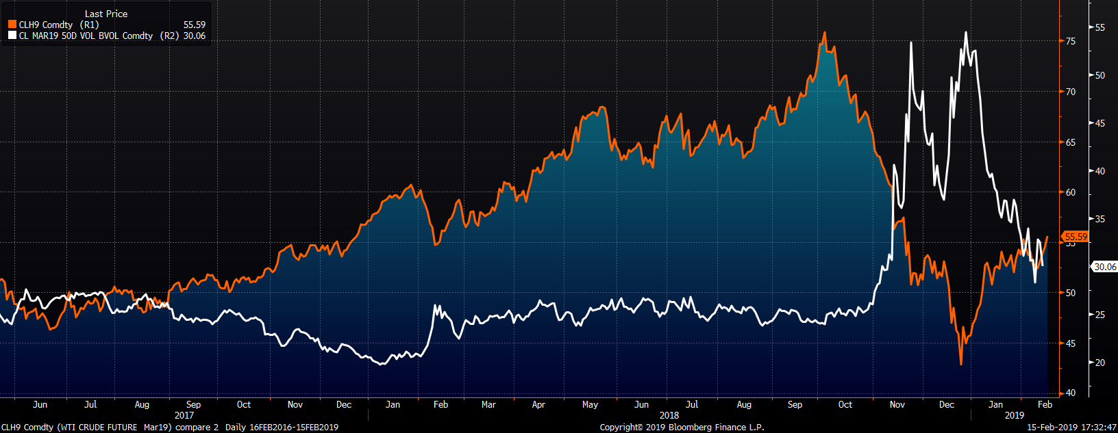Click the Bloomberg Finance L.P. copyright text
Image resolution: width=1118 pixels, height=433 pixels.
click(x=682, y=427)
